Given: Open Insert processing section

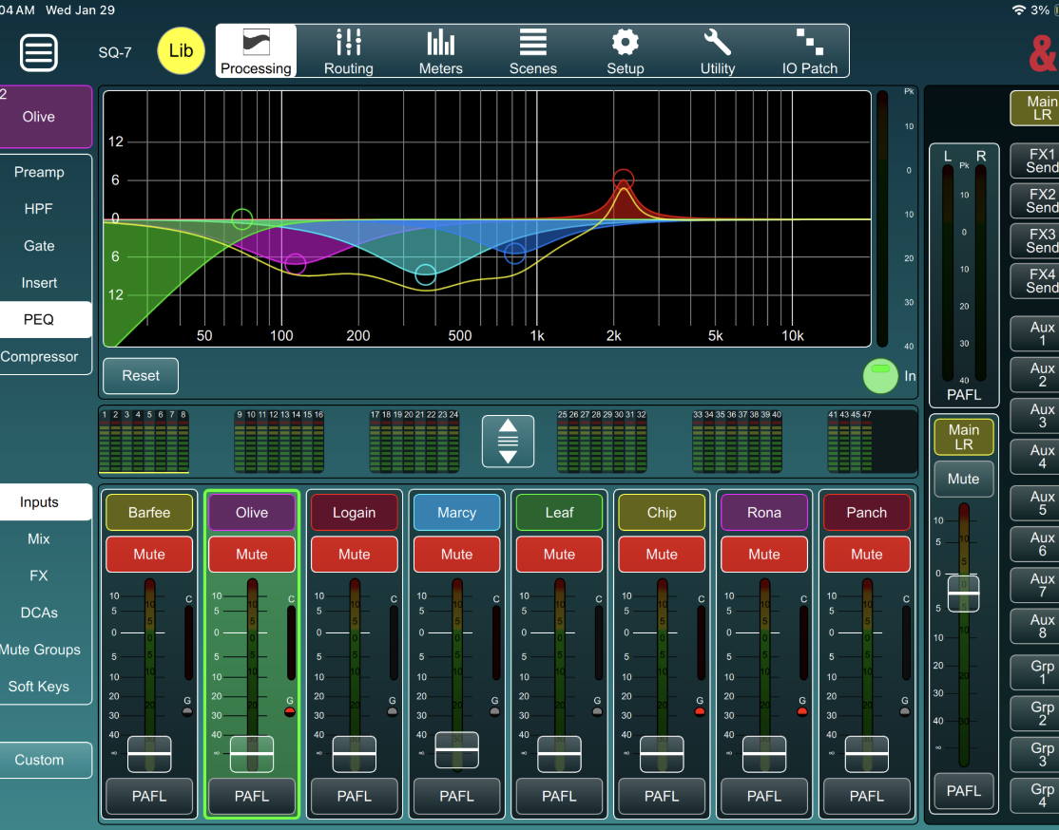Looking at the screenshot, I should click(x=39, y=283).
